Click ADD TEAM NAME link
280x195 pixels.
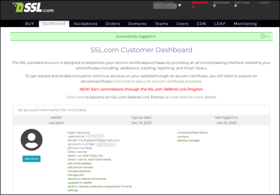[x=99, y=160]
